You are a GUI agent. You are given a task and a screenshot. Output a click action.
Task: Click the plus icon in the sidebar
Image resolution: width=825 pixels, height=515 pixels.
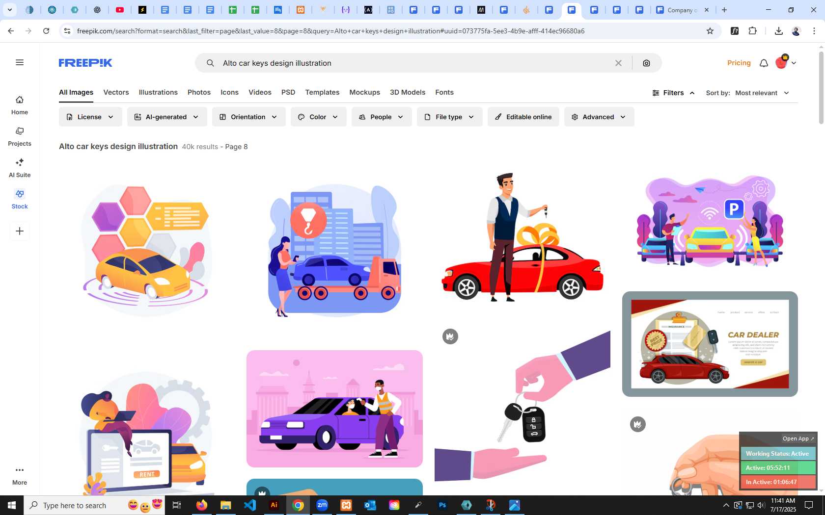click(x=20, y=231)
